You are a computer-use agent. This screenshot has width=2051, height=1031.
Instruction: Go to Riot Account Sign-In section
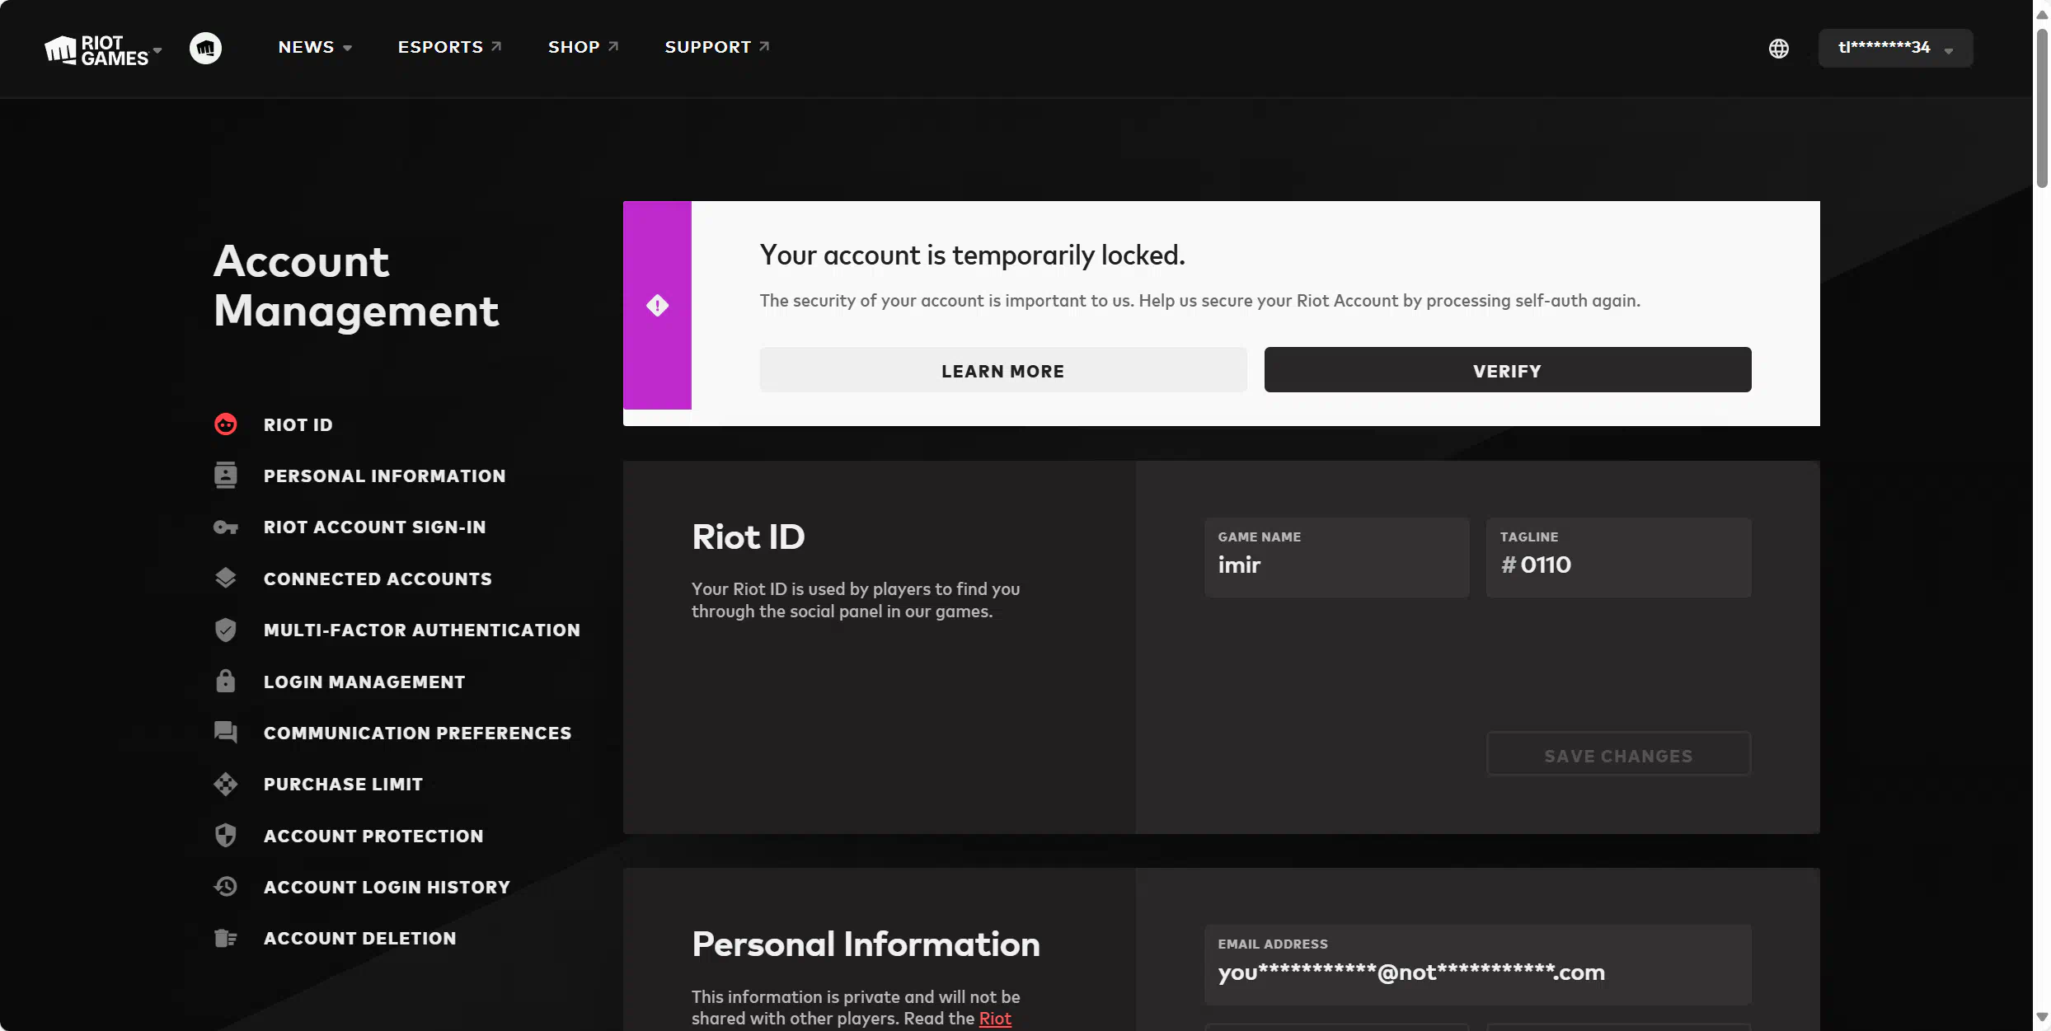tap(374, 527)
